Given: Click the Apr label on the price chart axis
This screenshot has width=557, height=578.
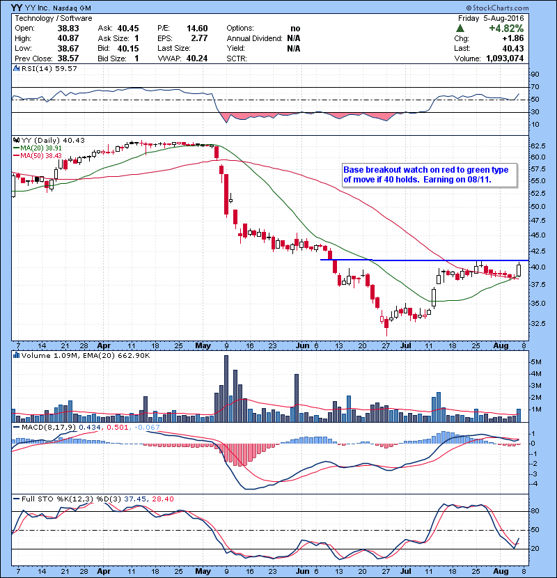Looking at the screenshot, I should (104, 346).
